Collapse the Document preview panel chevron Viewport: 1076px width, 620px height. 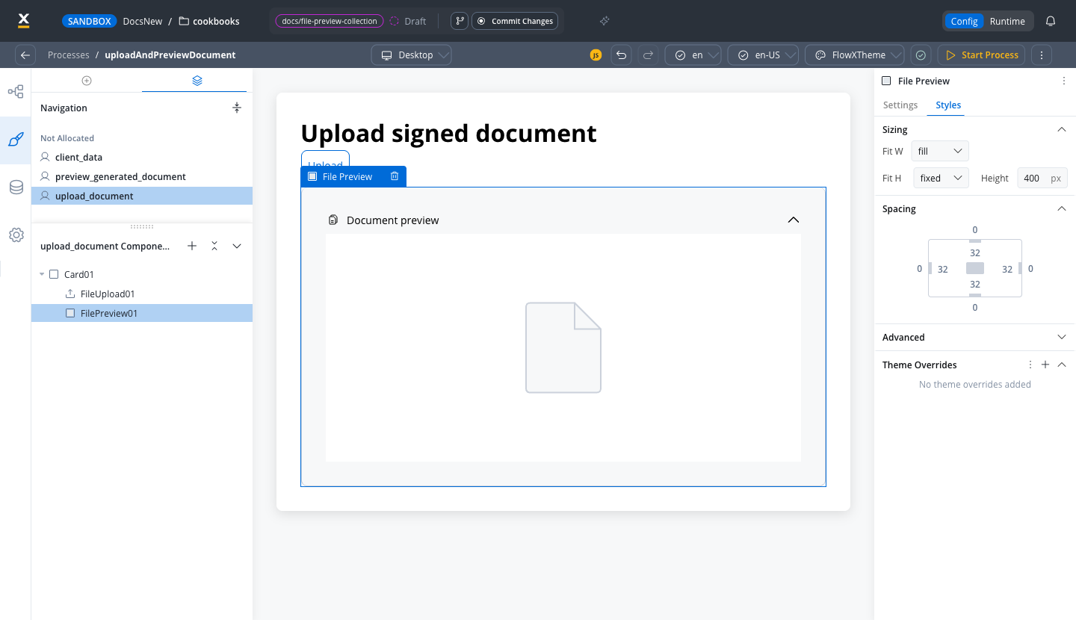click(x=794, y=220)
